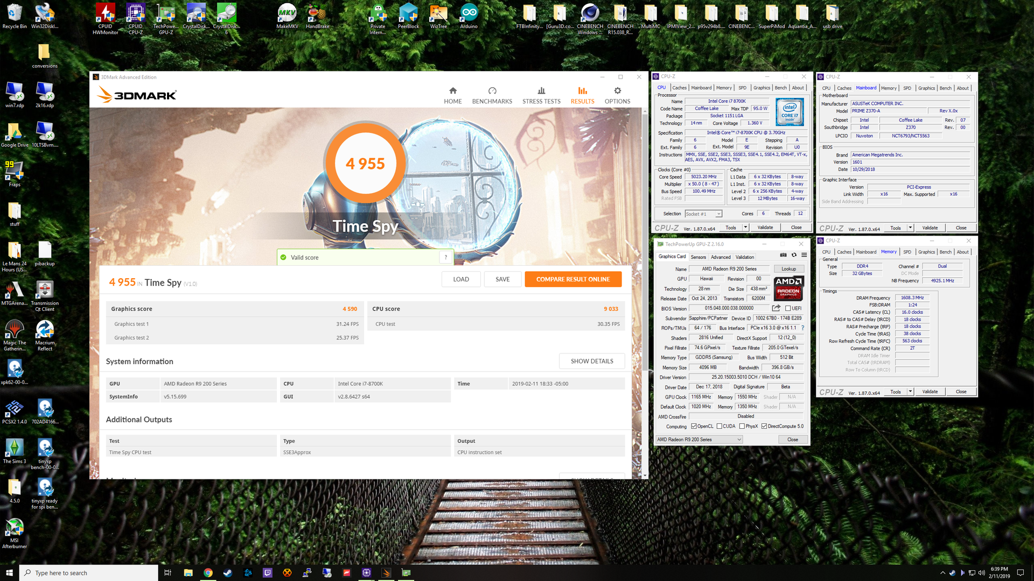Screen dimensions: 1034x581
Task: Open the Action Center notifications
Action: (x=1021, y=572)
